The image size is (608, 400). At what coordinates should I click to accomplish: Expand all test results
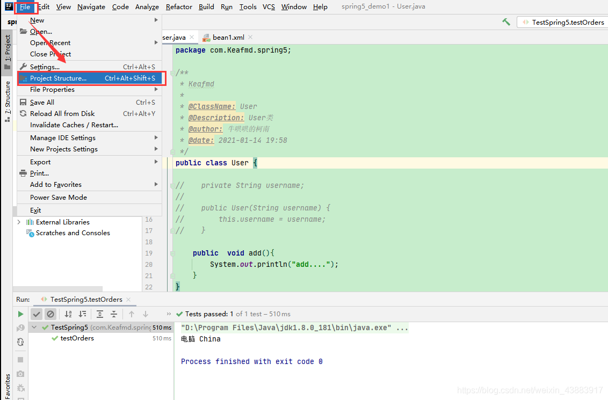100,314
